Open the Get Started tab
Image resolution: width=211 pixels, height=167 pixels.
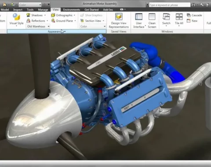(91, 10)
